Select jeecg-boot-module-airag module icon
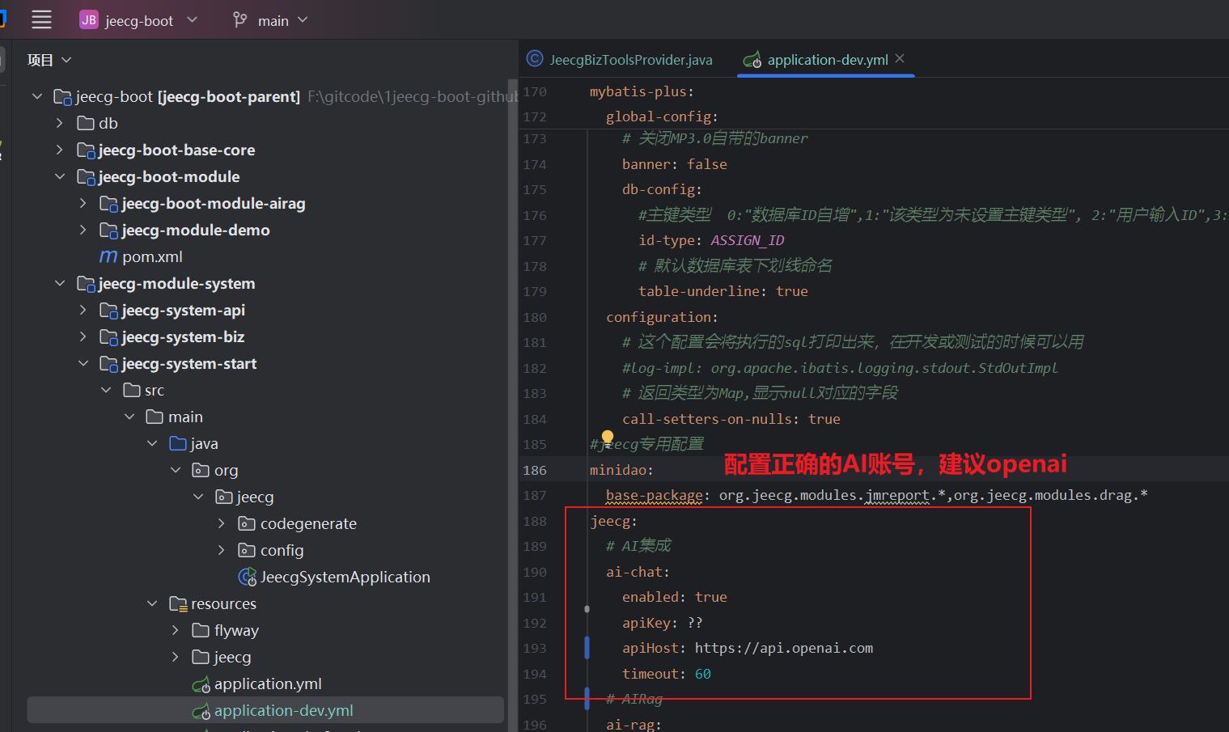The width and height of the screenshot is (1229, 732). [x=108, y=204]
